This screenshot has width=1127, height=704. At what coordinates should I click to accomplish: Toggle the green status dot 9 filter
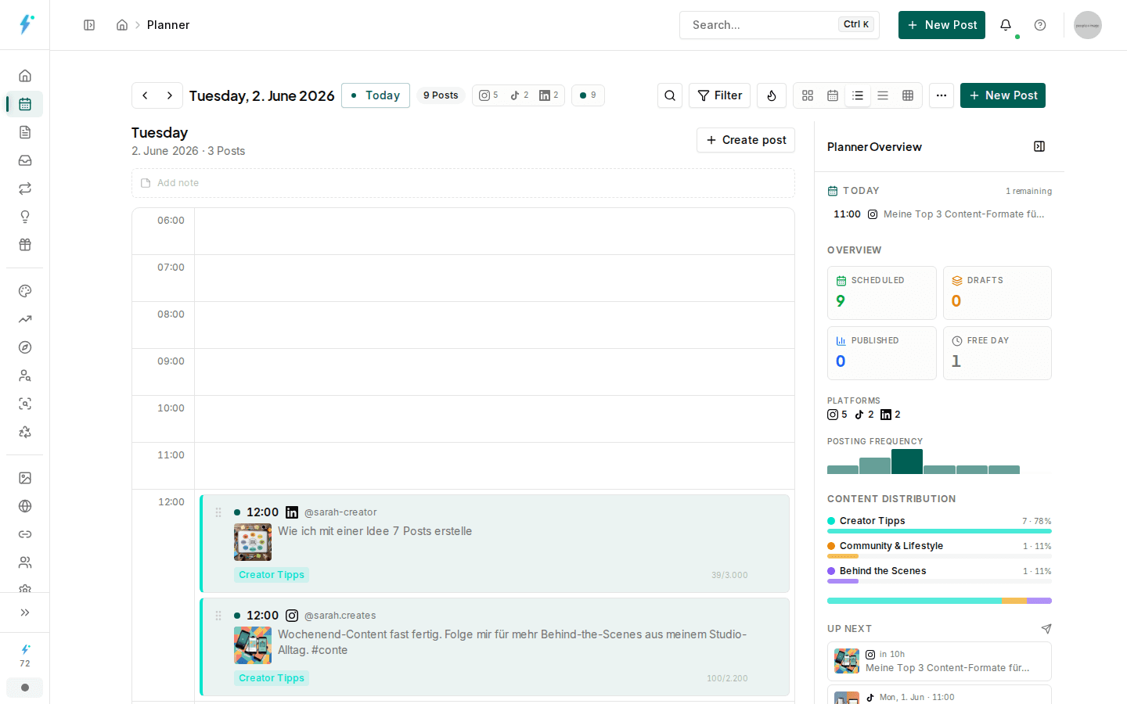[588, 95]
